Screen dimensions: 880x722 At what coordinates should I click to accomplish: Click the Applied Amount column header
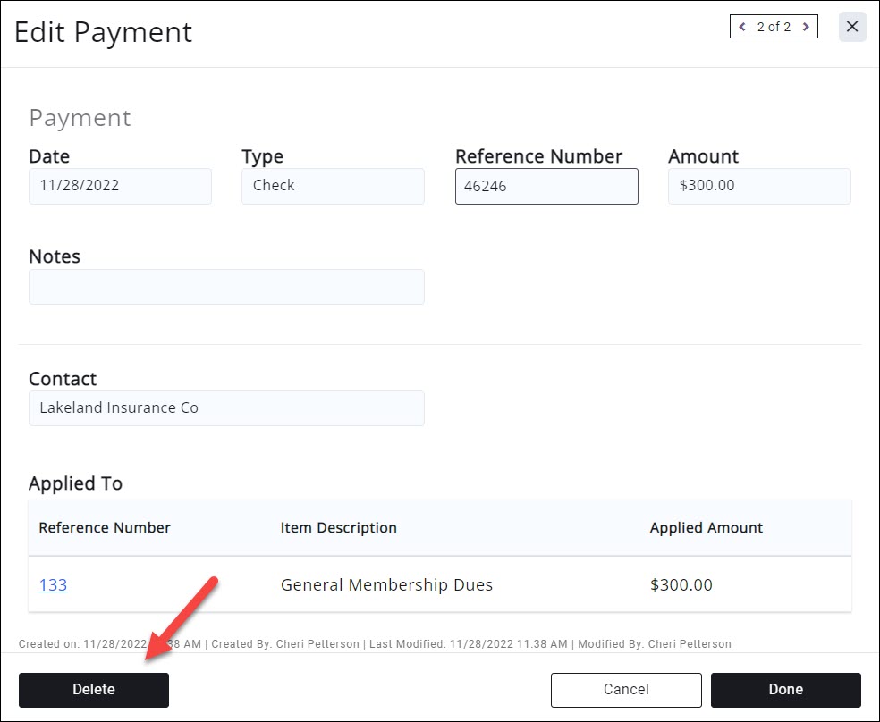(x=707, y=528)
